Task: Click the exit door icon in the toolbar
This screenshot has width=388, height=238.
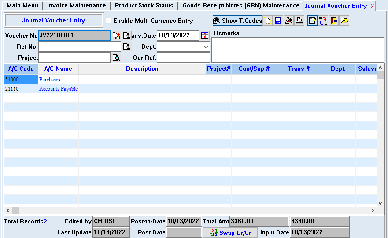Action: coord(334,21)
